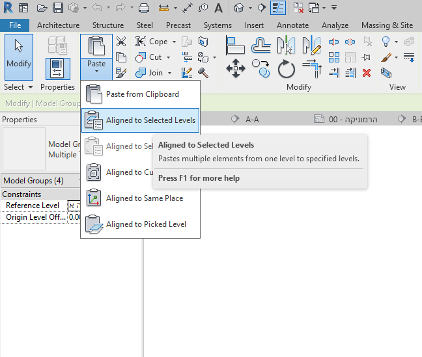
Task: Open the Default 3D View house icon
Action: pos(239,8)
